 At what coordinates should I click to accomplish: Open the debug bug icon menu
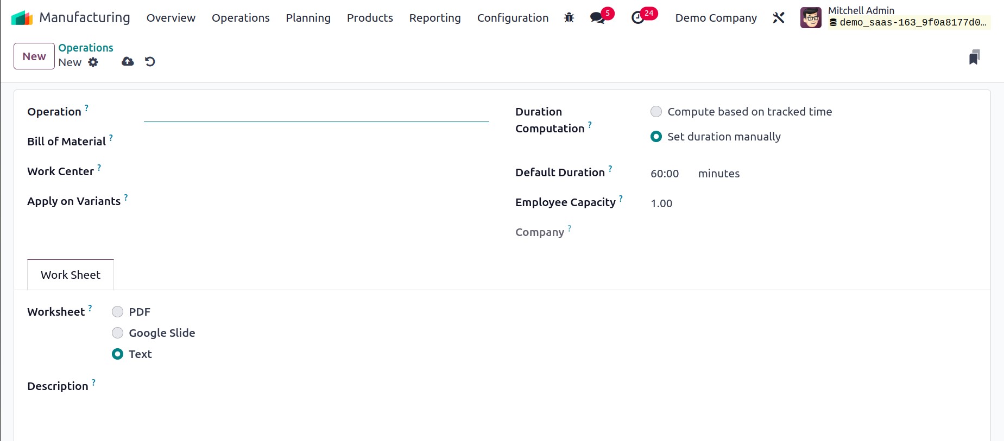tap(569, 18)
